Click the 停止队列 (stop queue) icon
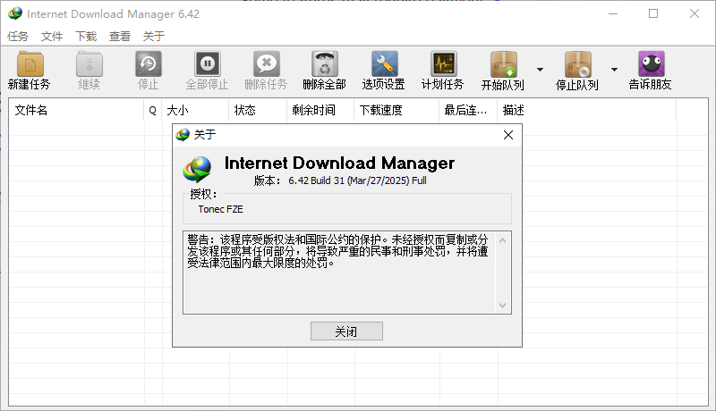716x411 pixels. pyautogui.click(x=577, y=64)
